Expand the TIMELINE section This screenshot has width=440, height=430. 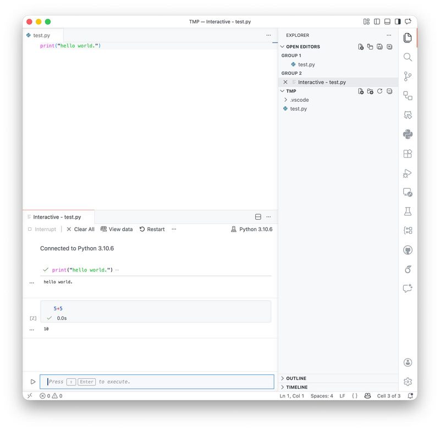pyautogui.click(x=282, y=387)
